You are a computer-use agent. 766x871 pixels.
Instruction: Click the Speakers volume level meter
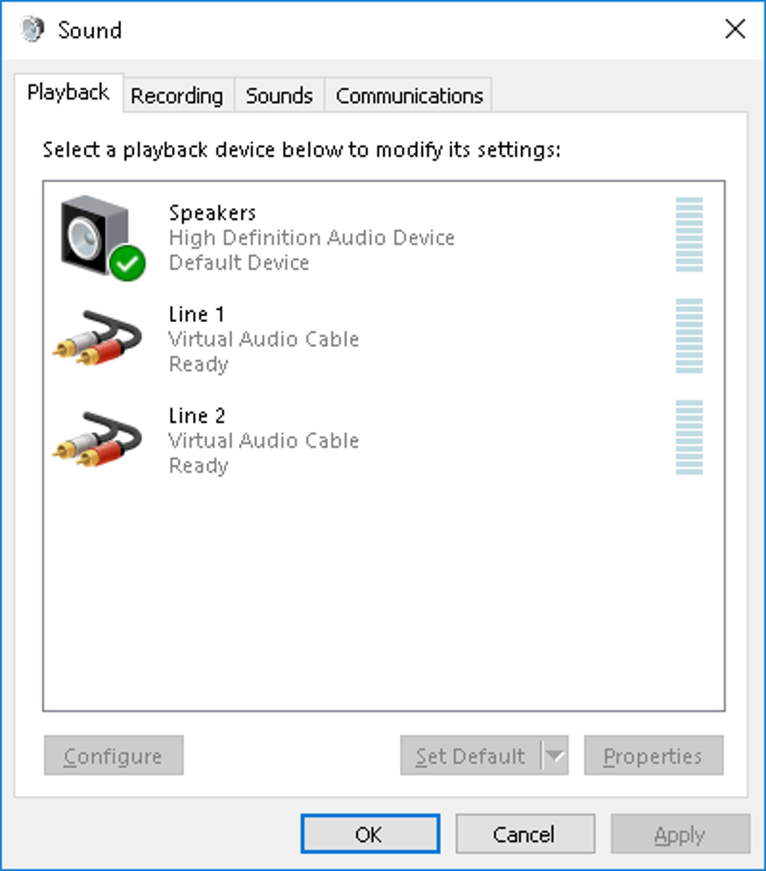pyautogui.click(x=689, y=234)
